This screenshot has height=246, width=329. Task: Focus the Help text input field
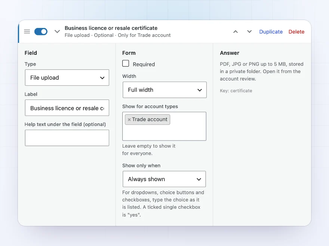pyautogui.click(x=67, y=138)
